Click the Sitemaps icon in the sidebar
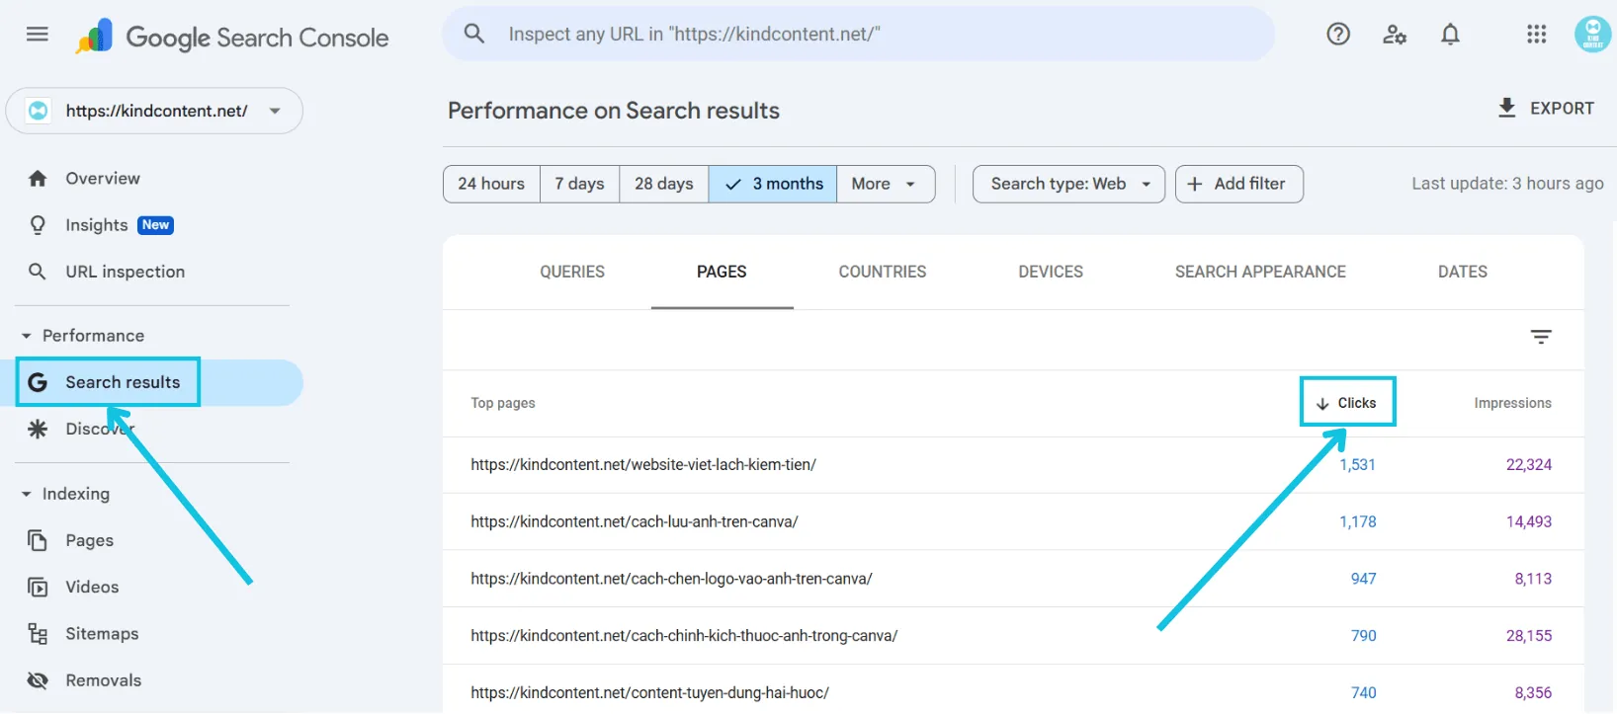The width and height of the screenshot is (1617, 714). (x=38, y=634)
